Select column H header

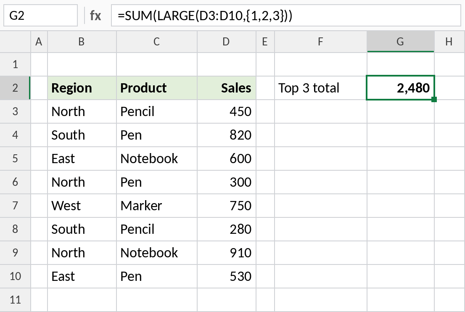[x=449, y=42]
